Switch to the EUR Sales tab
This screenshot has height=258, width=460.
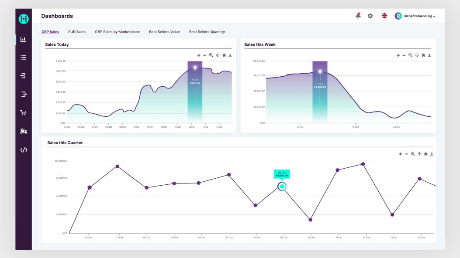[x=77, y=32]
